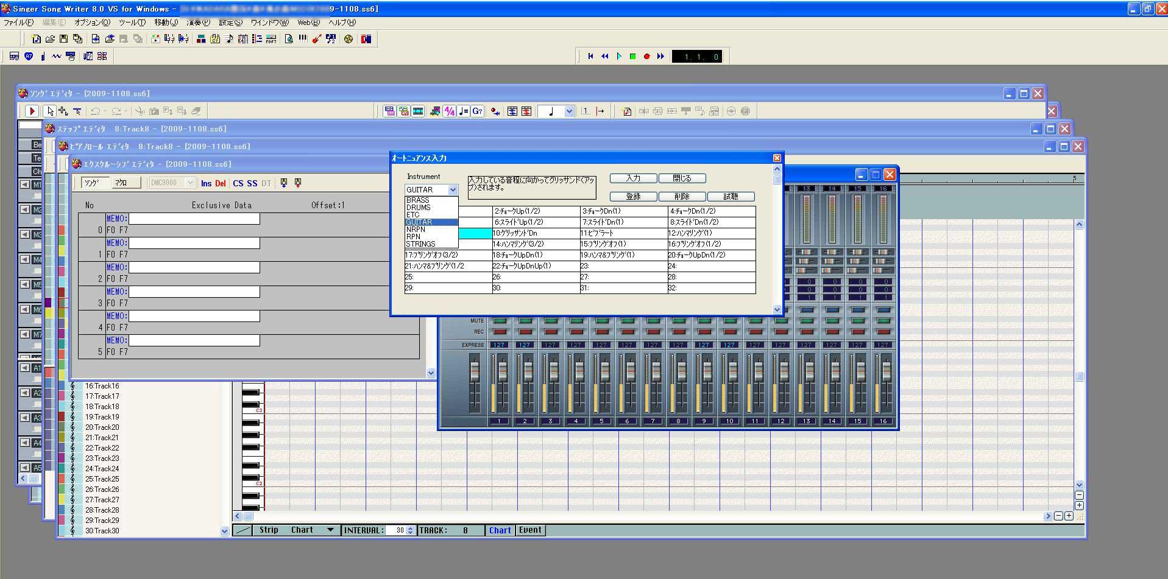Image resolution: width=1168 pixels, height=579 pixels.
Task: Toggle REC for mixer channel 15
Action: click(858, 332)
